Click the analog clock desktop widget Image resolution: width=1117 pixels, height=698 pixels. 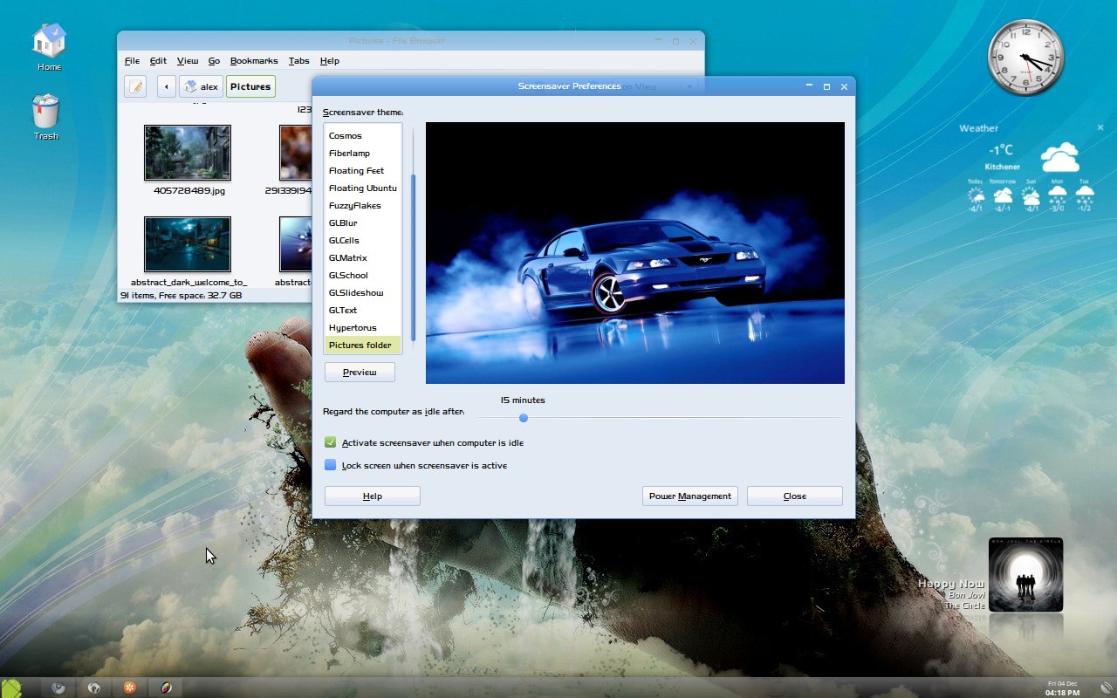pos(1026,58)
